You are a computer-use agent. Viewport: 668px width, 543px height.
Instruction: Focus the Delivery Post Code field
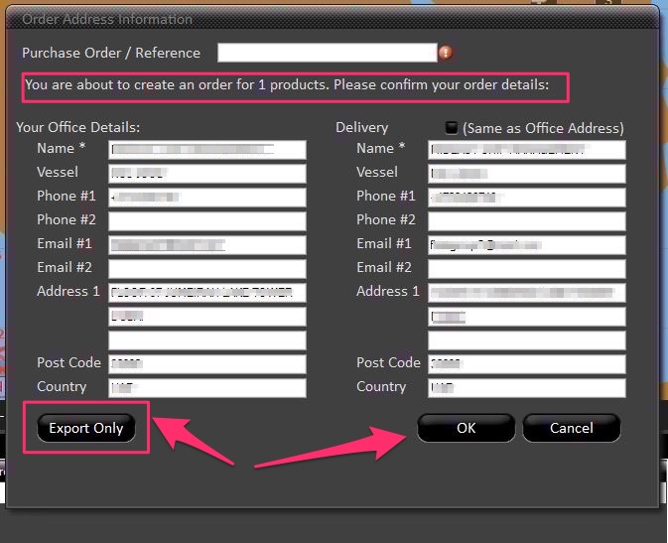[526, 363]
